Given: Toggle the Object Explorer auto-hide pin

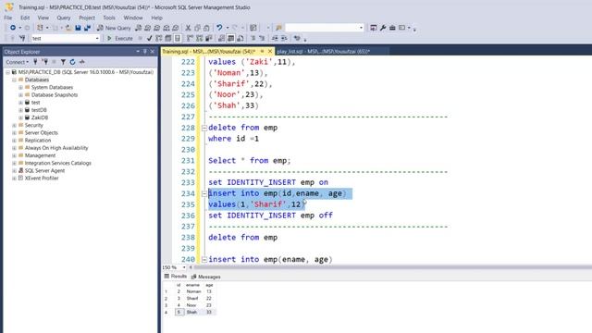Looking at the screenshot, I should click(x=145, y=52).
